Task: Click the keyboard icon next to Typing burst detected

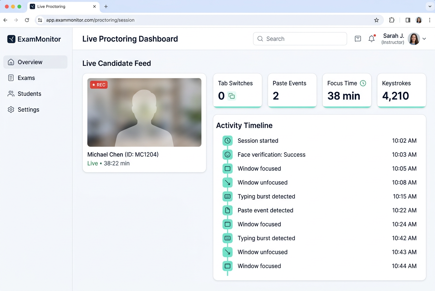Action: 227,196
